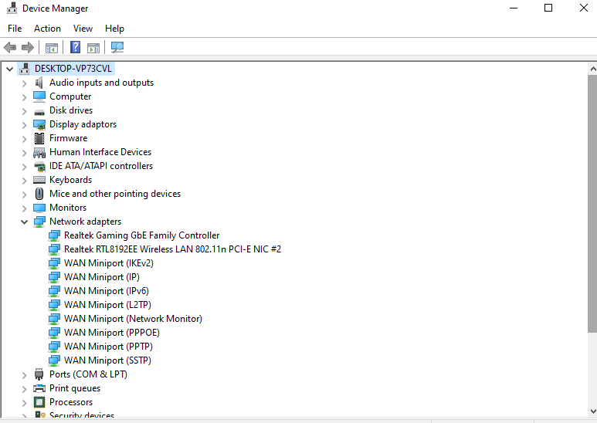
Task: Click the Network adapters category icon
Action: (39, 222)
